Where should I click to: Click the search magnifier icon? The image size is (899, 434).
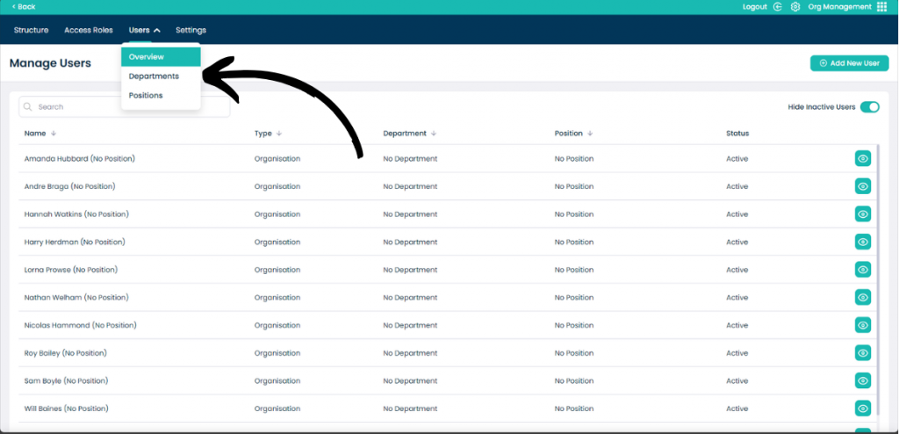[28, 107]
